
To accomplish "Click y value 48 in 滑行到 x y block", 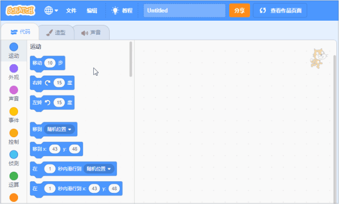I will 114,189.
